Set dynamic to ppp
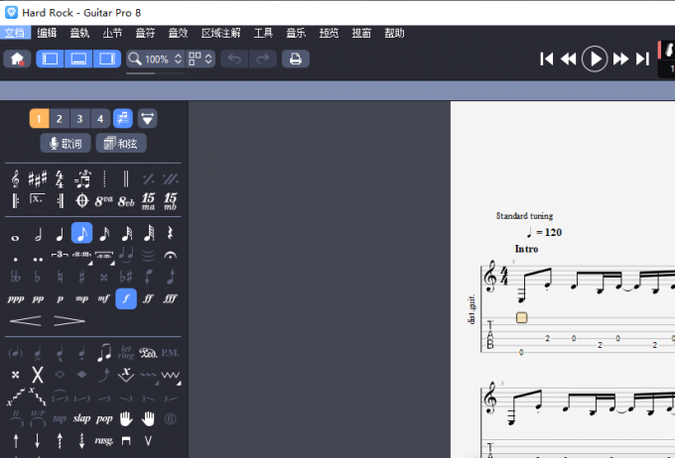675x458 pixels. tap(16, 298)
